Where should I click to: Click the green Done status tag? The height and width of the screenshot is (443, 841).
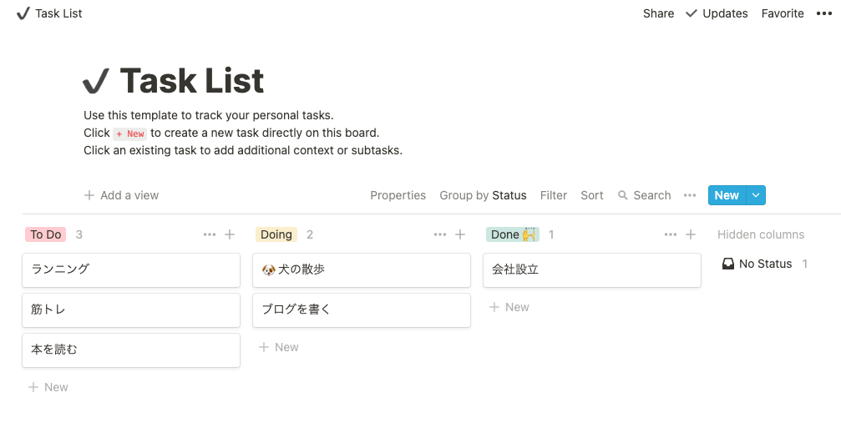tap(513, 234)
